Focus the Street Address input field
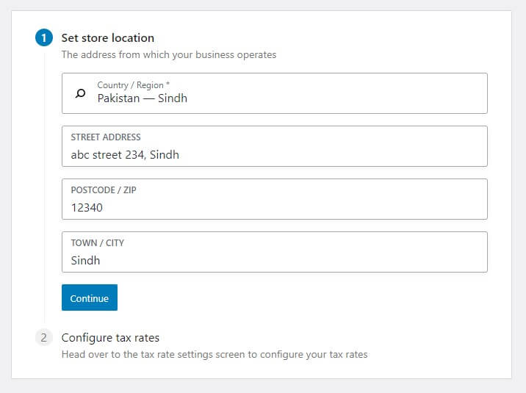The height and width of the screenshot is (393, 526). pyautogui.click(x=275, y=146)
